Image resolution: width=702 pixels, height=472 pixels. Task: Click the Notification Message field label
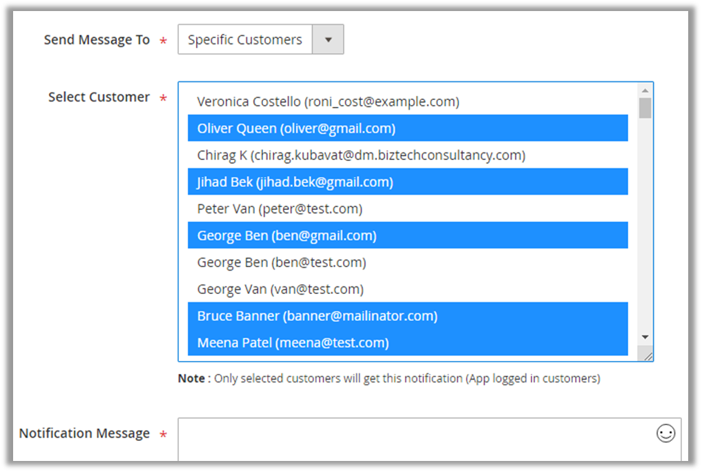(x=84, y=433)
